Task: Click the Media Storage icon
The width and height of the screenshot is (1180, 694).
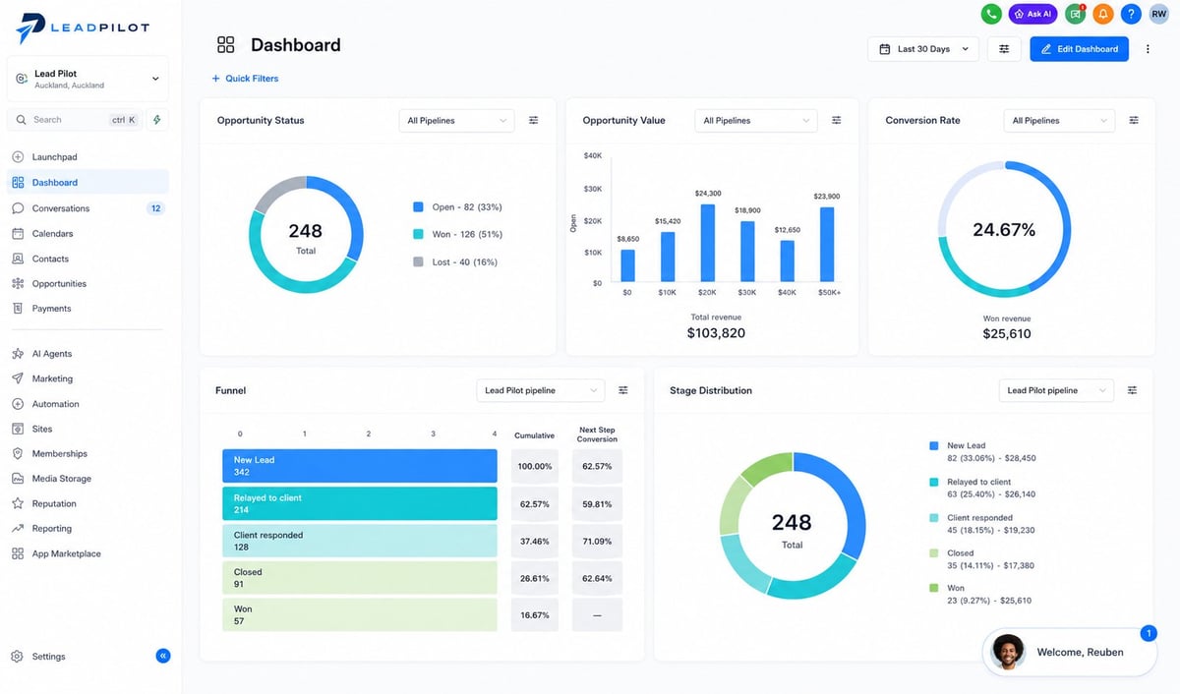Action: [18, 479]
